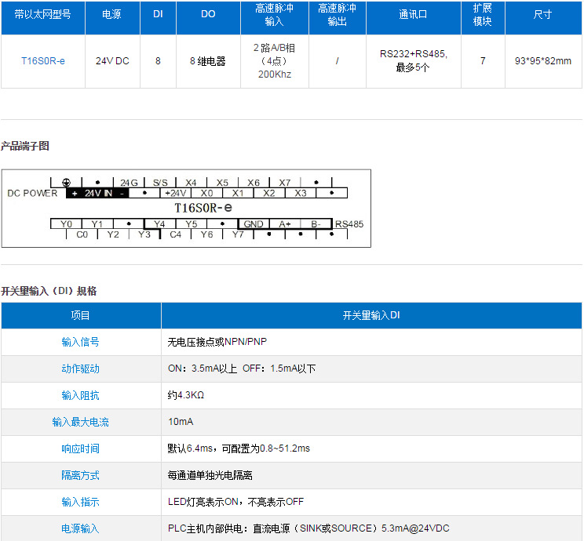The width and height of the screenshot is (584, 541).
Task: Click the 输入阻抗 row label
Action: click(x=80, y=395)
